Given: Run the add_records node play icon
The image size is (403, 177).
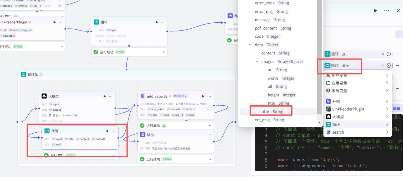Looking at the screenshot, I should tap(203, 96).
